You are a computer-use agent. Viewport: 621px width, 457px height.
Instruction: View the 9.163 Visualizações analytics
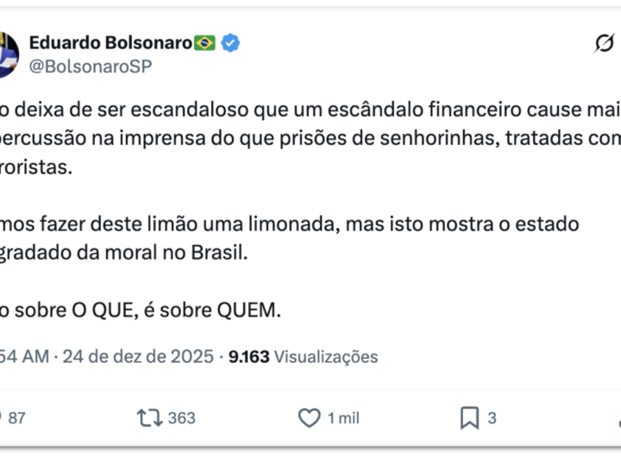point(302,356)
